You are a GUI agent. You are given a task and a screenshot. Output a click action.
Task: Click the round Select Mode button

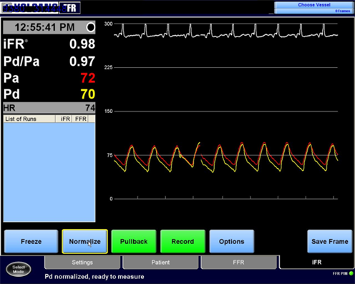tap(19, 269)
